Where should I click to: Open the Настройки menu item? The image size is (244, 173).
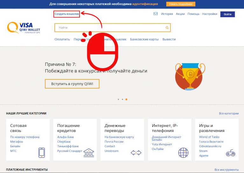point(210,14)
